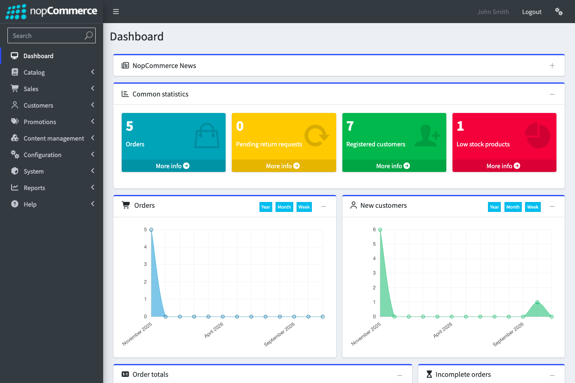Open More info for Registered customers

pyautogui.click(x=394, y=166)
